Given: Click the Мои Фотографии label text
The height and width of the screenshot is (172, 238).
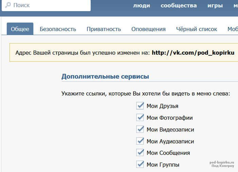Looking at the screenshot, I should click(170, 118).
